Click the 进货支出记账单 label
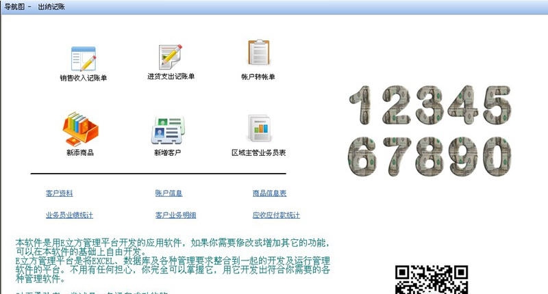The image size is (548, 294). click(x=171, y=77)
